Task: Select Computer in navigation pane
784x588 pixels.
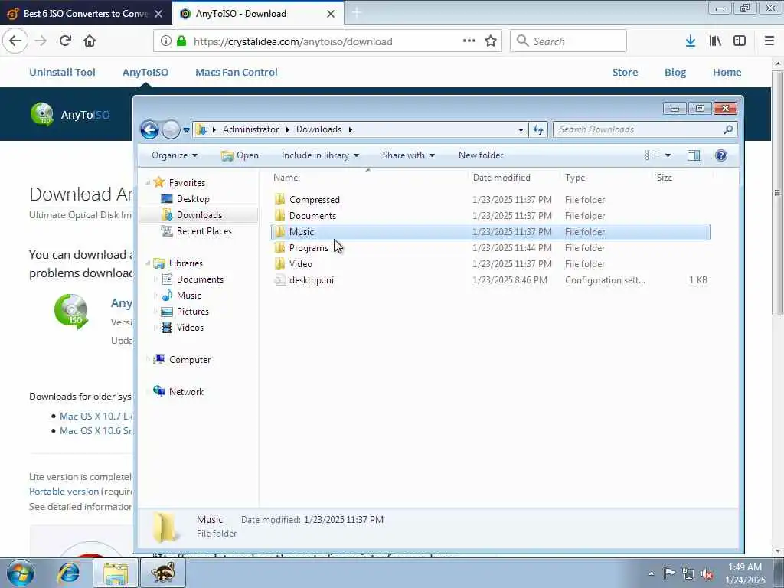Action: 190,360
